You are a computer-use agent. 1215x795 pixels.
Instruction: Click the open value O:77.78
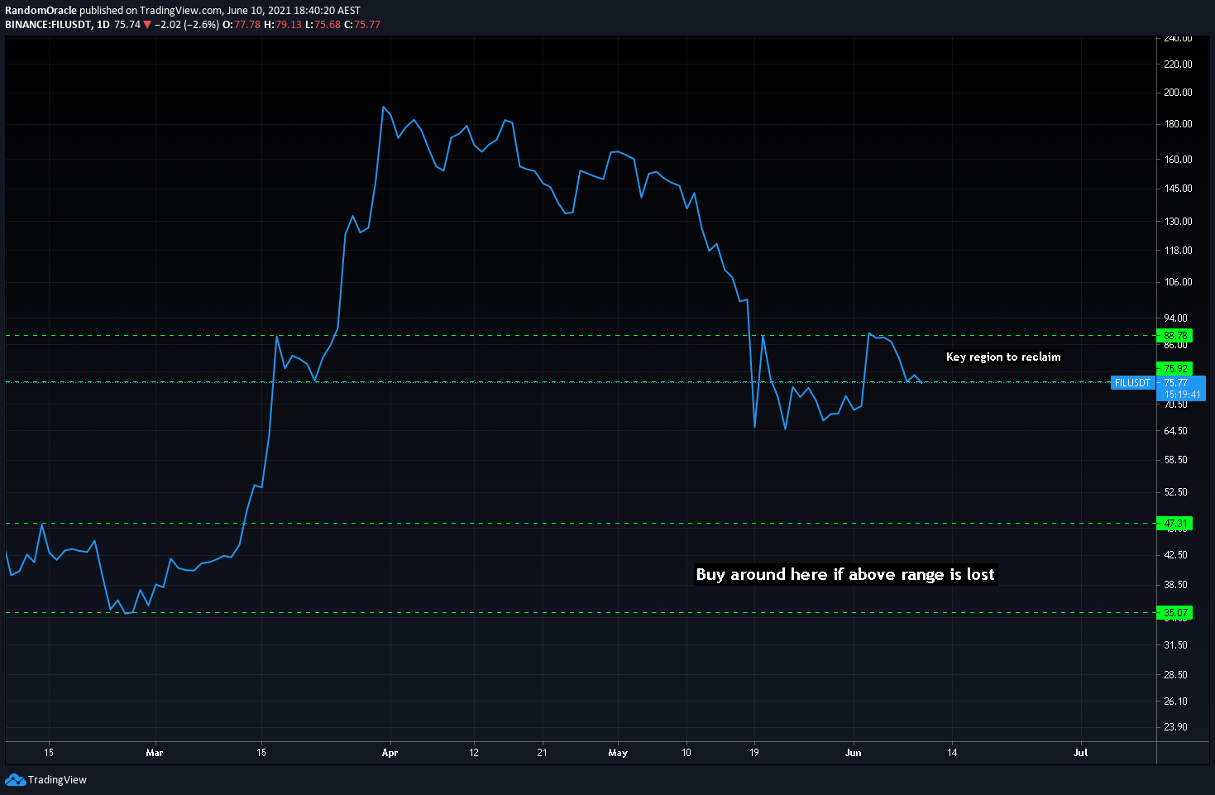click(242, 25)
